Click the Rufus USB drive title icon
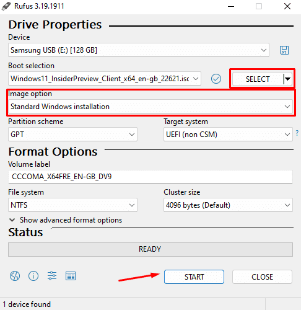This screenshot has width=301, height=310. 6,6
